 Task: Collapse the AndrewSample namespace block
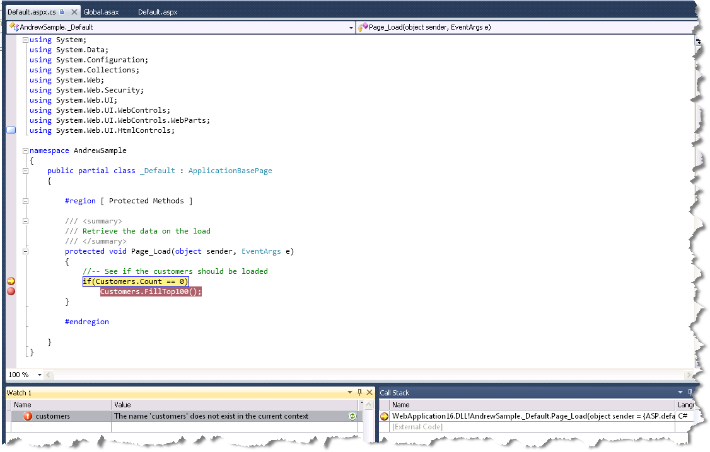pos(25,150)
